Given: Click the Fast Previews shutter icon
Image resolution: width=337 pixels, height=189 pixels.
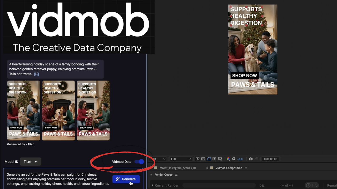Looking at the screenshot, I should 233,159.
